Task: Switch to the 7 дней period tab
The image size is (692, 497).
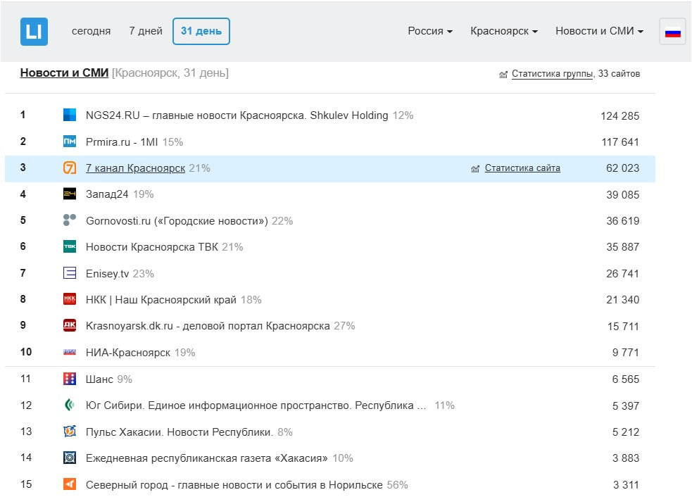Action: point(146,31)
